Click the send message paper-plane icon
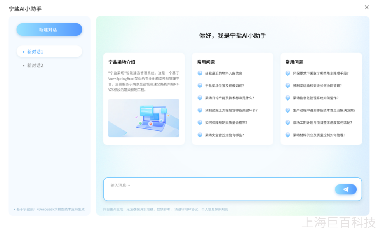Screen dimensions: 378x229 [x=345, y=189]
